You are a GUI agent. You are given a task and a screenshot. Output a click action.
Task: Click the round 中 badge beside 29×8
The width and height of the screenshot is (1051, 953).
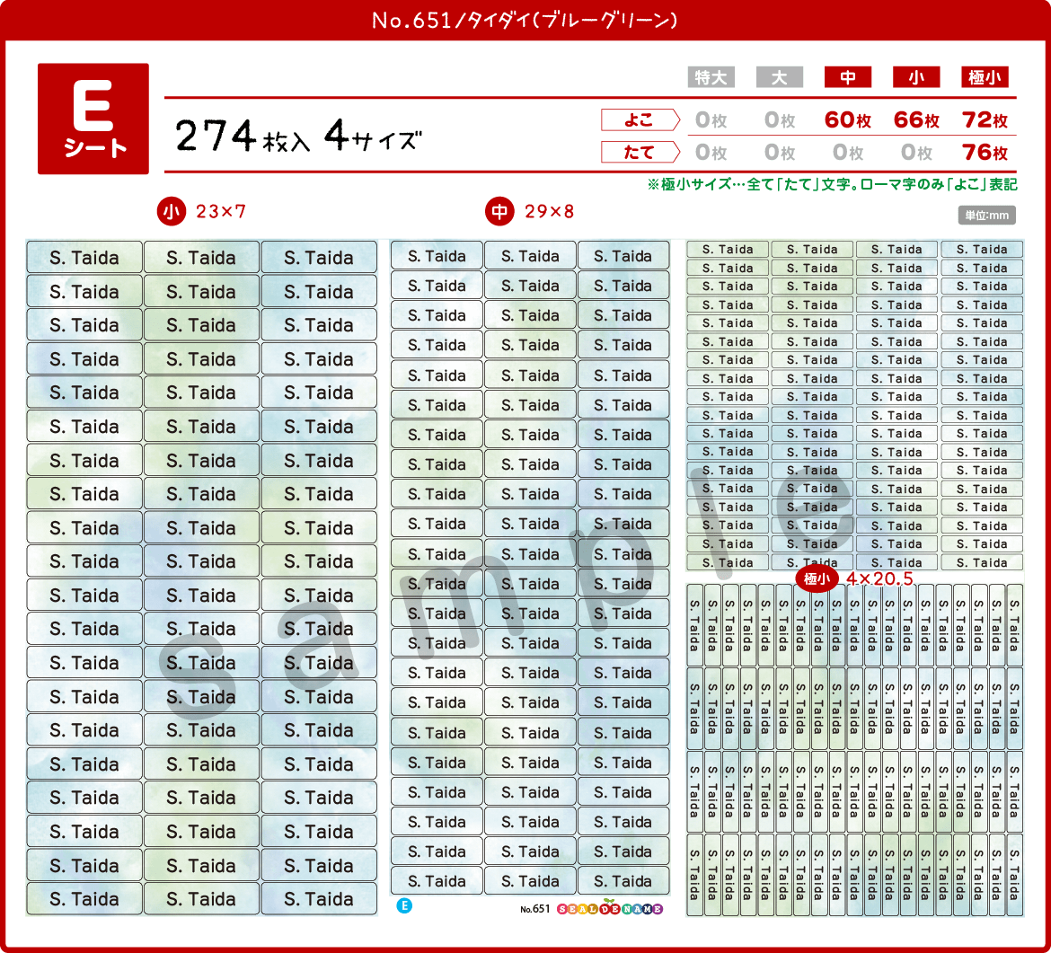point(499,212)
